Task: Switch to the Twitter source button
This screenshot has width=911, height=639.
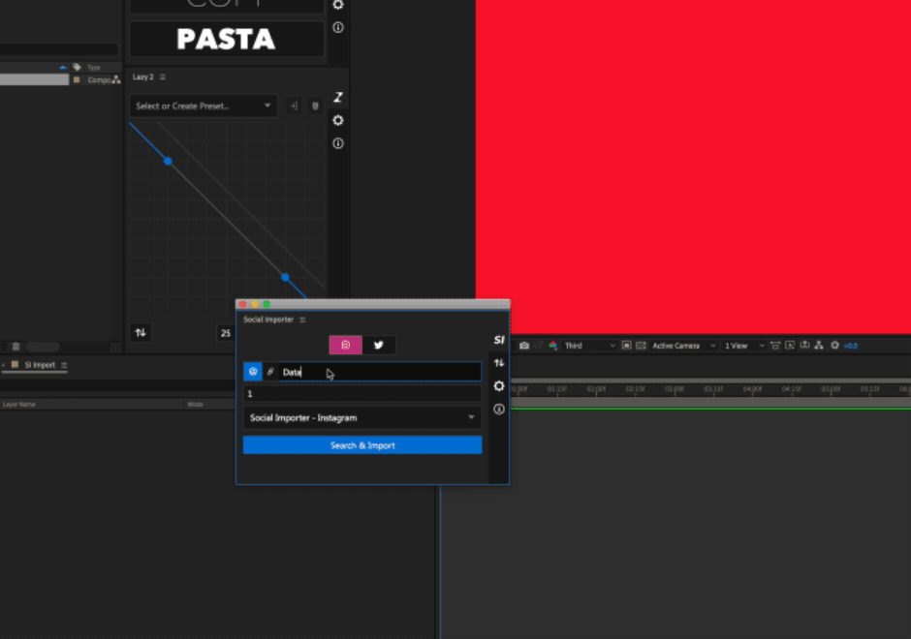Action: (x=379, y=345)
